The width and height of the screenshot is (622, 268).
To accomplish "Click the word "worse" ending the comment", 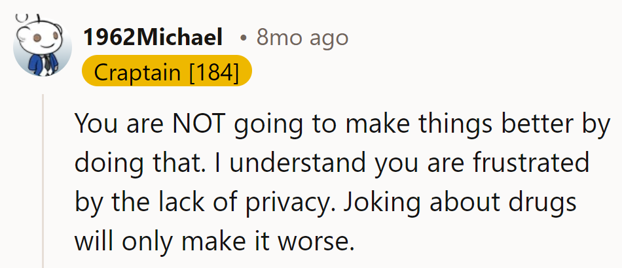I will pyautogui.click(x=316, y=242).
